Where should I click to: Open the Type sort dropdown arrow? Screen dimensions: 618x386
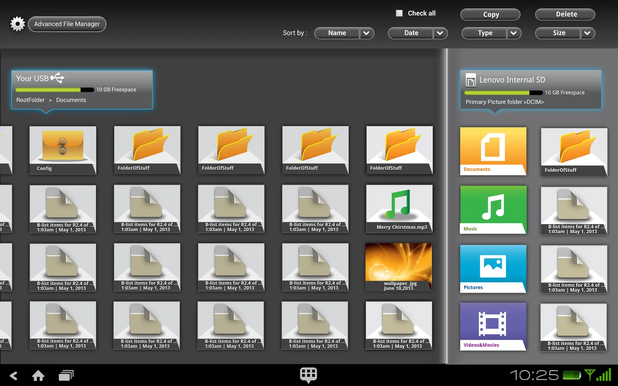[514, 33]
